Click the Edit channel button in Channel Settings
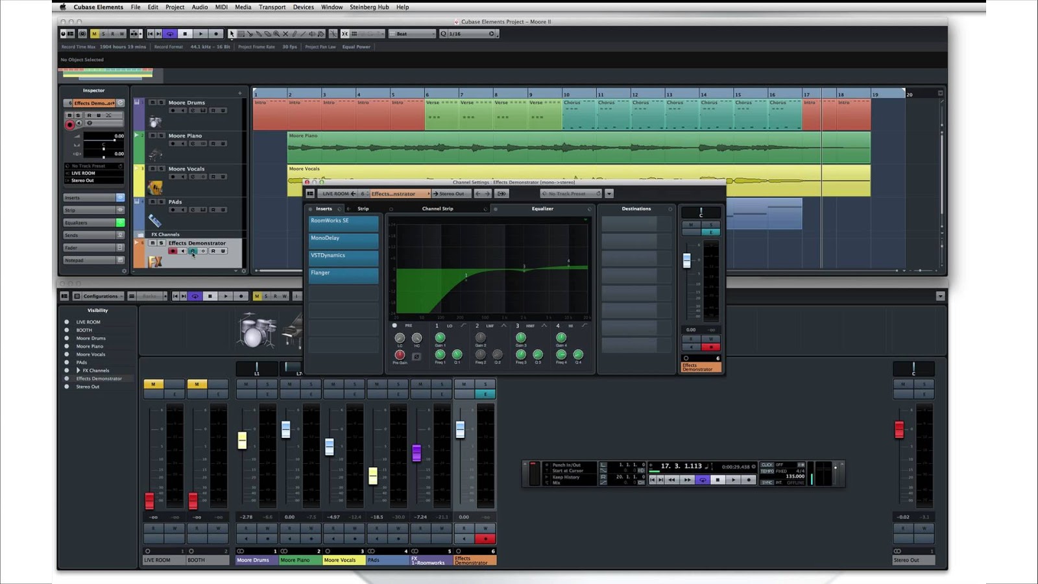Viewport: 1038px width, 584px height. 711,232
